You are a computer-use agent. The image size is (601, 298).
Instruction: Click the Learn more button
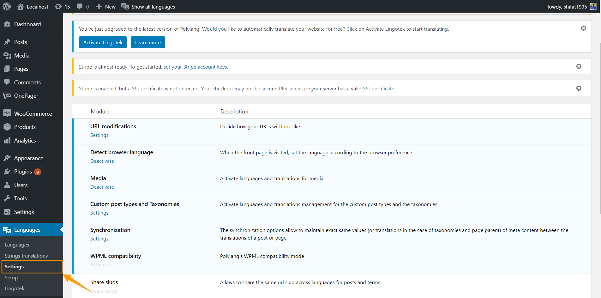(148, 42)
